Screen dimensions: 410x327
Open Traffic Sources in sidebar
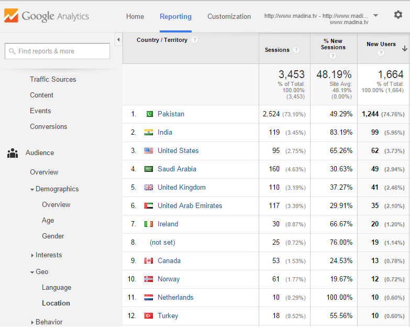(x=53, y=79)
